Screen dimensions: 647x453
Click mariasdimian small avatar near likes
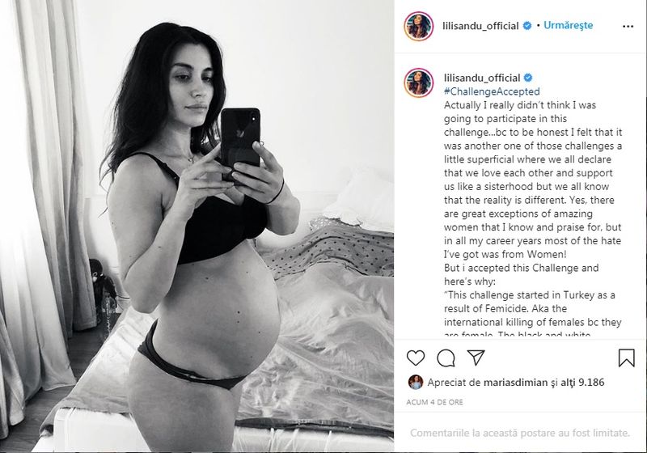[x=416, y=383]
